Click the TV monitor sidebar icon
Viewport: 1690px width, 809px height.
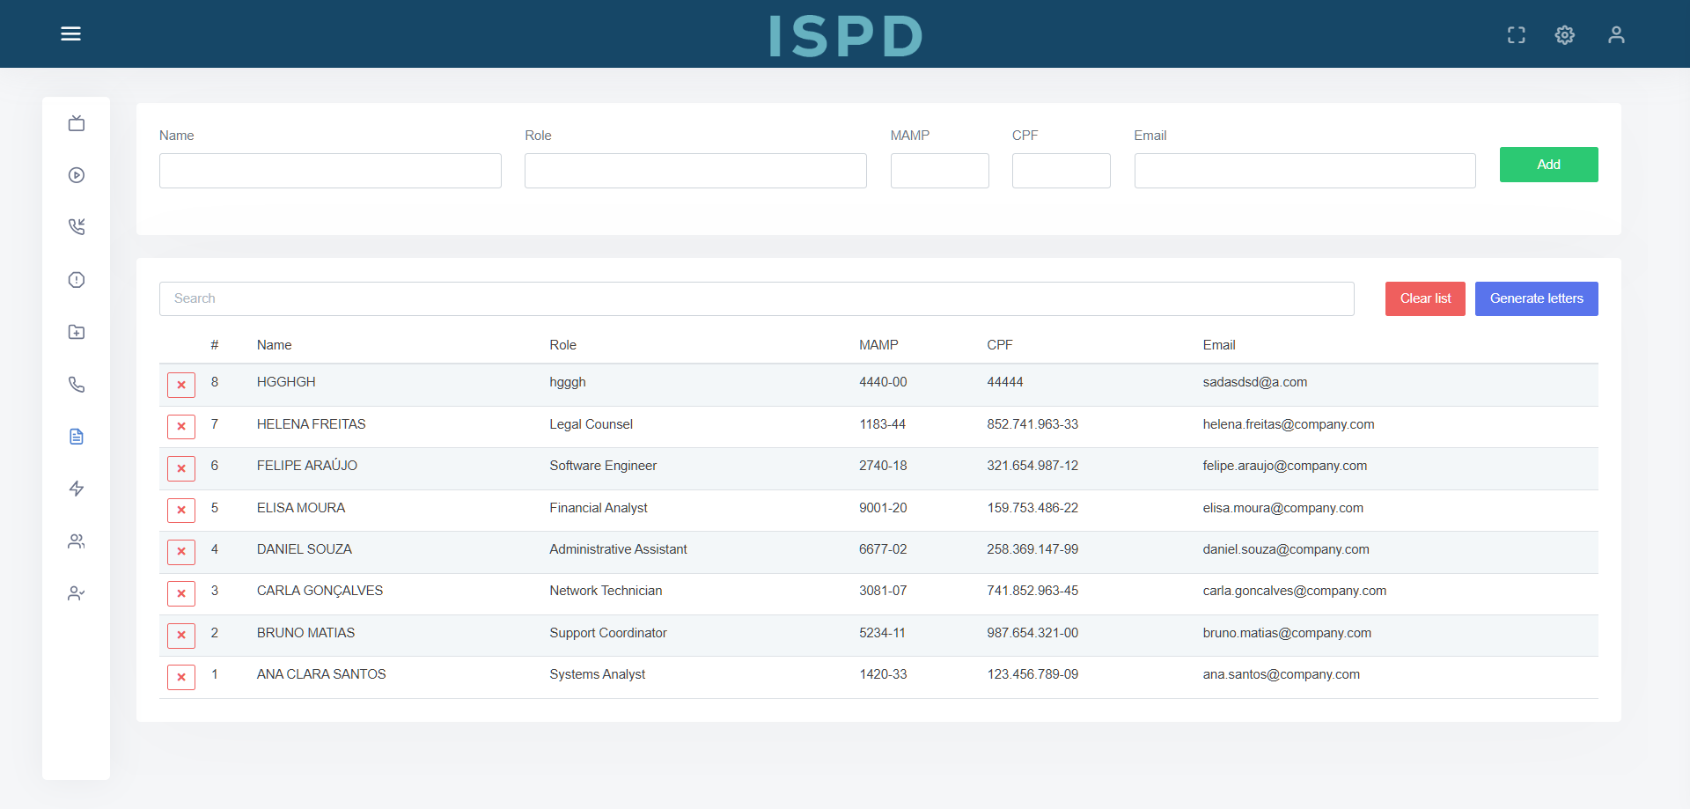[77, 123]
